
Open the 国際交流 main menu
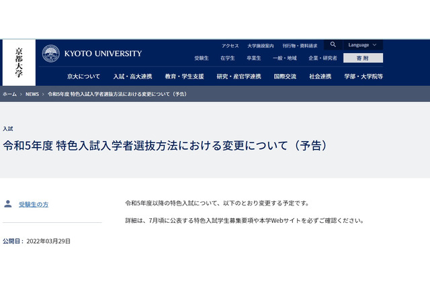coord(285,77)
